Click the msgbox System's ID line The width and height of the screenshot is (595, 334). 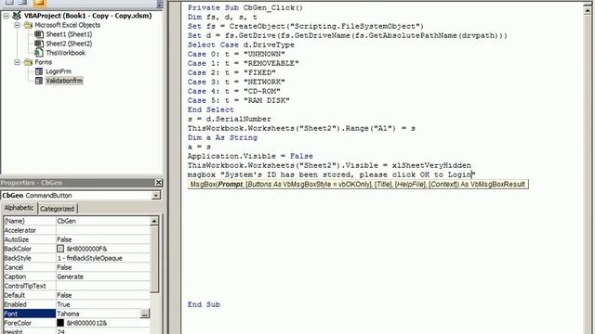tap(331, 174)
